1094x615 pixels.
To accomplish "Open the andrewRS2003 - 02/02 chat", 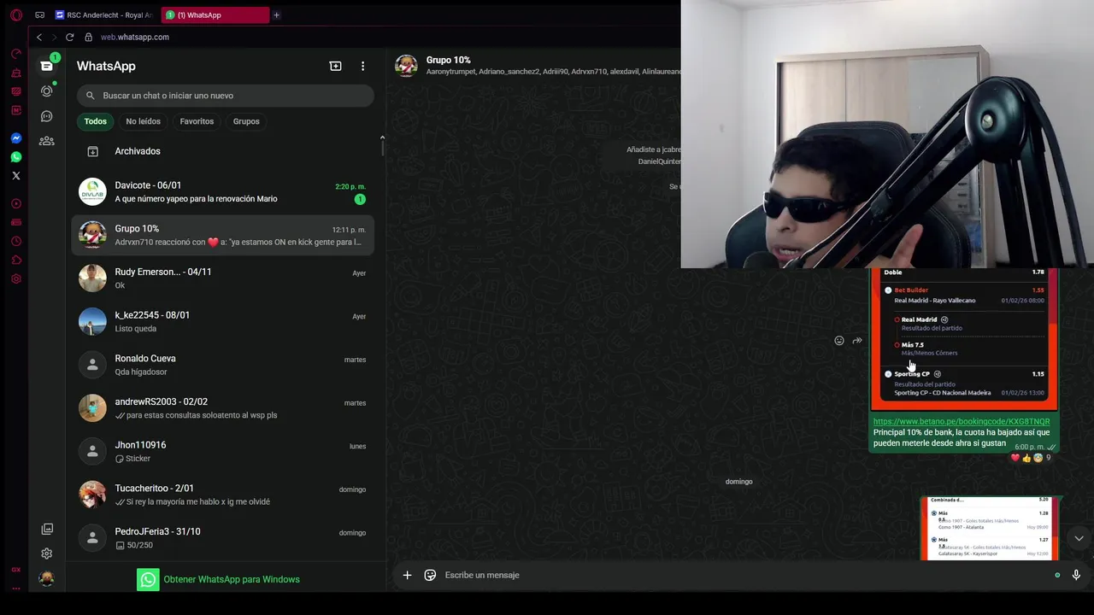I will pyautogui.click(x=222, y=408).
